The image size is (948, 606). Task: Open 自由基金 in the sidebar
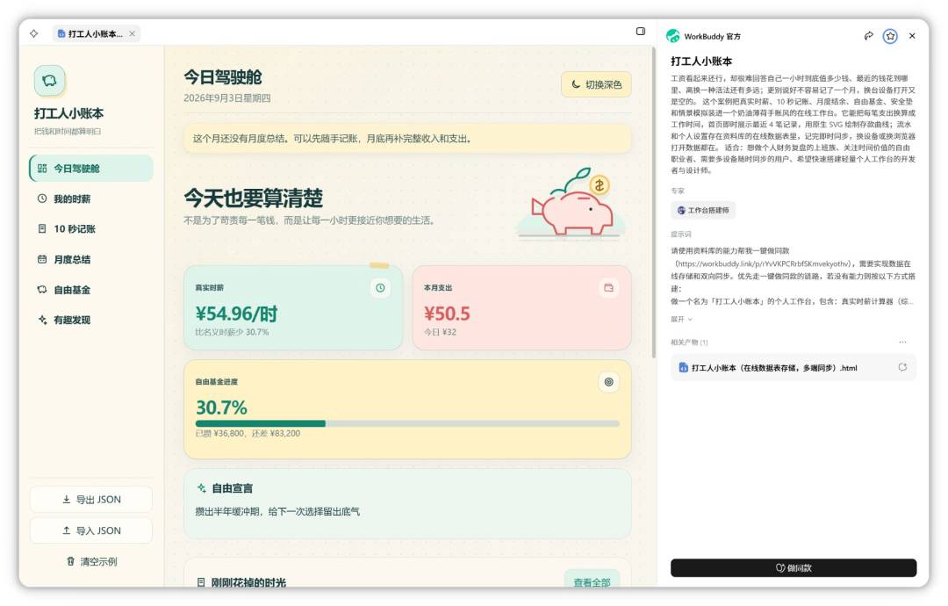(x=90, y=290)
